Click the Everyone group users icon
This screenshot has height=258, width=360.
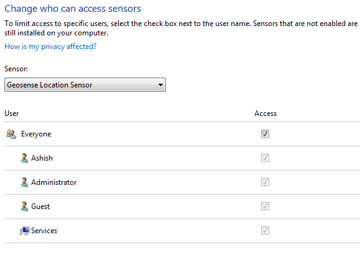pyautogui.click(x=11, y=134)
